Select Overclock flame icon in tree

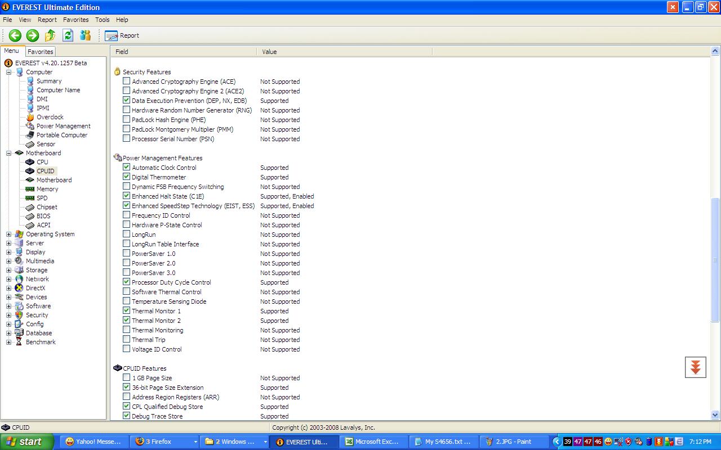[30, 117]
